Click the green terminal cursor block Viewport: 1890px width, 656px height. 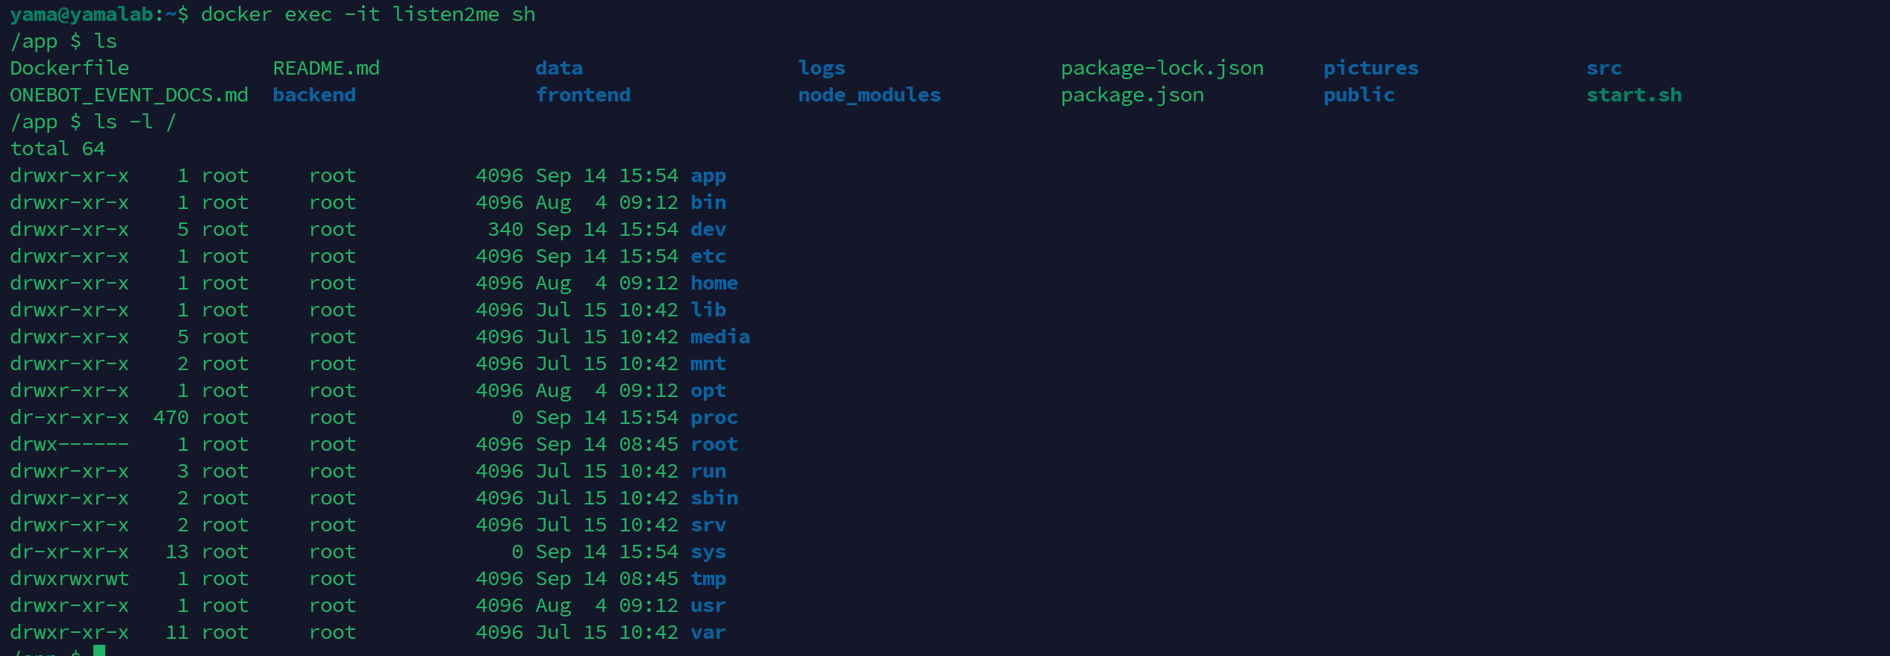pyautogui.click(x=99, y=651)
